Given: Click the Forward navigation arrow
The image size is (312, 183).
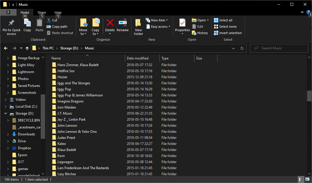Looking at the screenshot, I should point(14,48).
